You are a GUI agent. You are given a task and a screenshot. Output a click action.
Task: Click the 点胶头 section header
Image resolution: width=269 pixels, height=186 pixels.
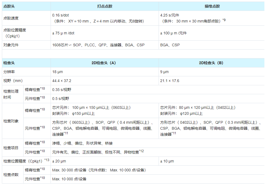[9, 6]
